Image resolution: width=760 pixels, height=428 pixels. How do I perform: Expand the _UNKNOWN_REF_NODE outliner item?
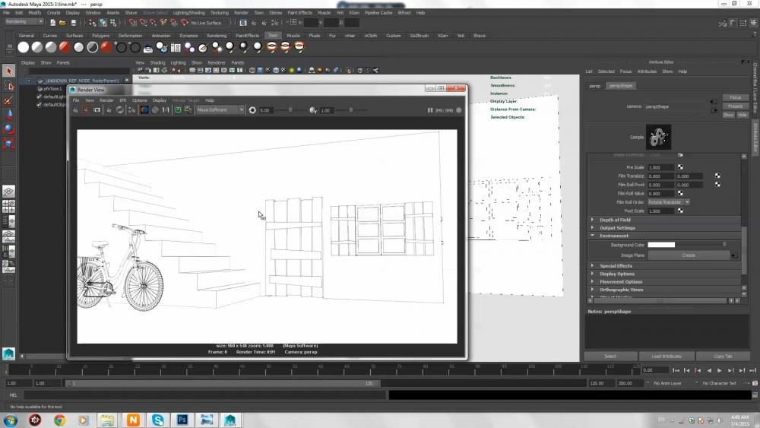[x=29, y=80]
